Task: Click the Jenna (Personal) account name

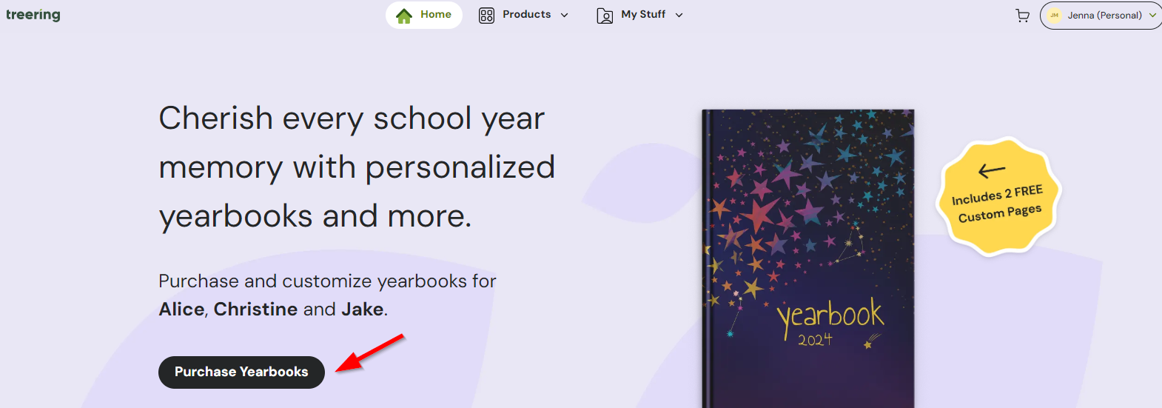Action: click(x=1104, y=16)
